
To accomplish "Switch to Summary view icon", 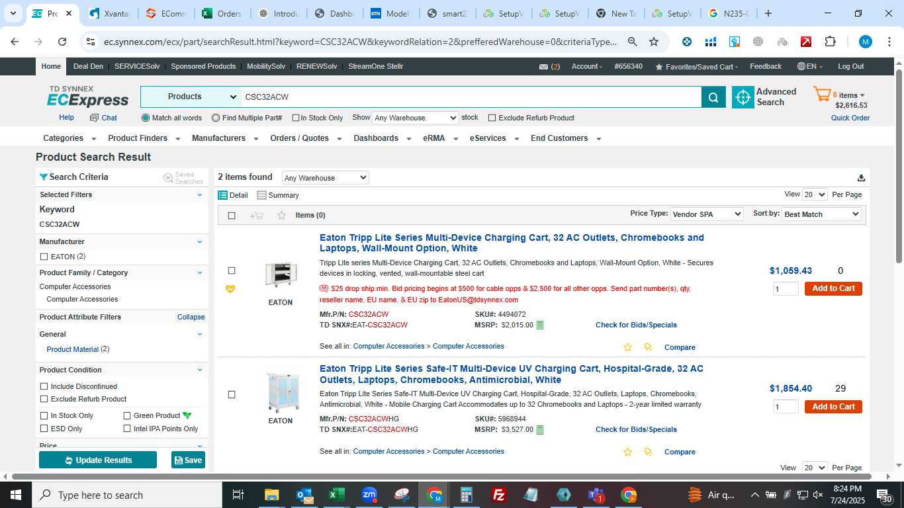I will pos(261,195).
